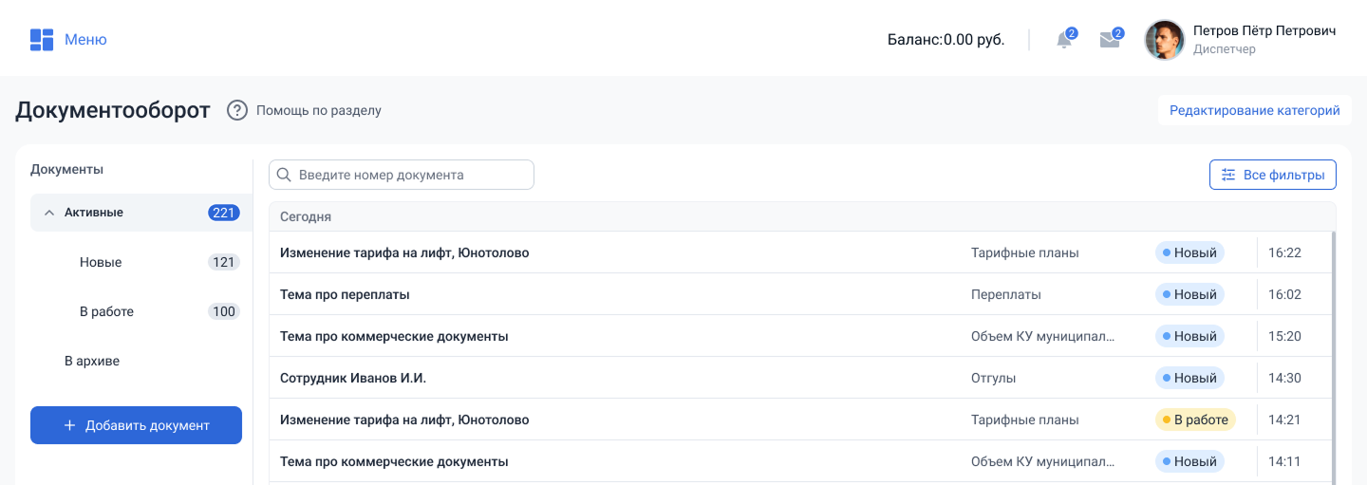Click the search magnifier icon
Viewport: 1367px width, 485px height.
(284, 176)
